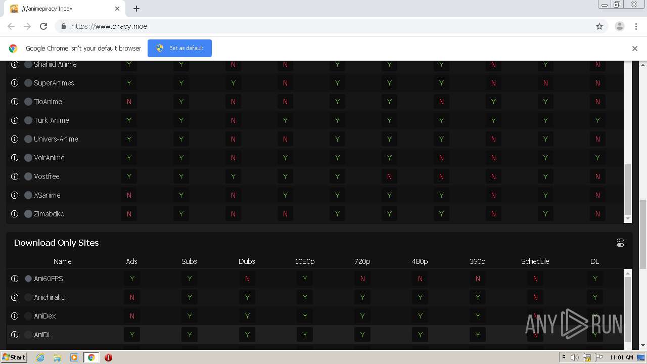Open the volume icon in system tray
Image resolution: width=647 pixels, height=364 pixels.
click(575, 357)
